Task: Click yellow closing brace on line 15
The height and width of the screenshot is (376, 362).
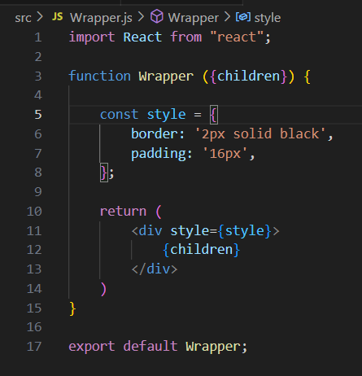Action: tap(72, 308)
